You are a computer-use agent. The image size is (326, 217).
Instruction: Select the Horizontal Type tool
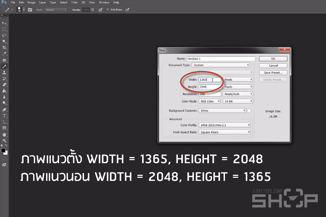(x=4, y=116)
